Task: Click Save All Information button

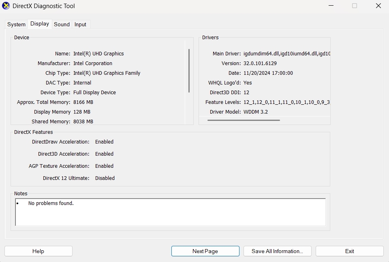Action: pyautogui.click(x=277, y=251)
